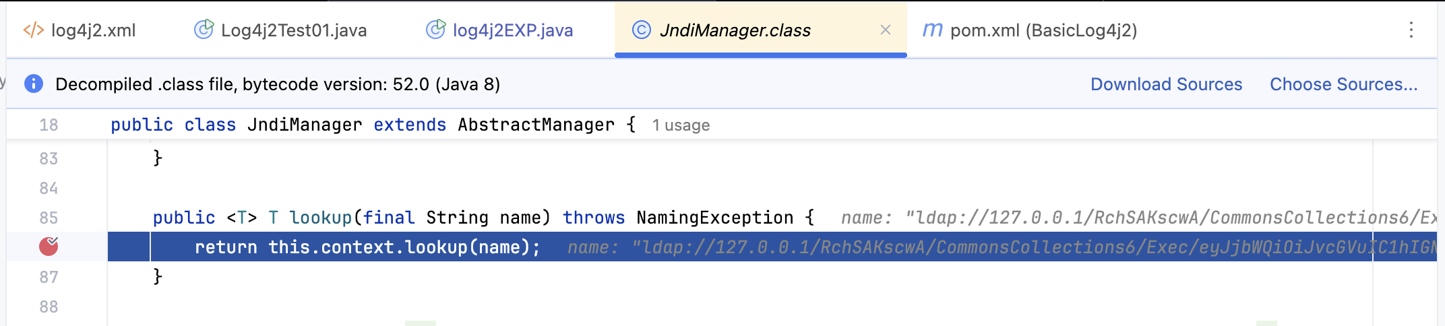This screenshot has height=326, width=1445.
Task: Click line number 85 in the gutter
Action: click(x=49, y=218)
